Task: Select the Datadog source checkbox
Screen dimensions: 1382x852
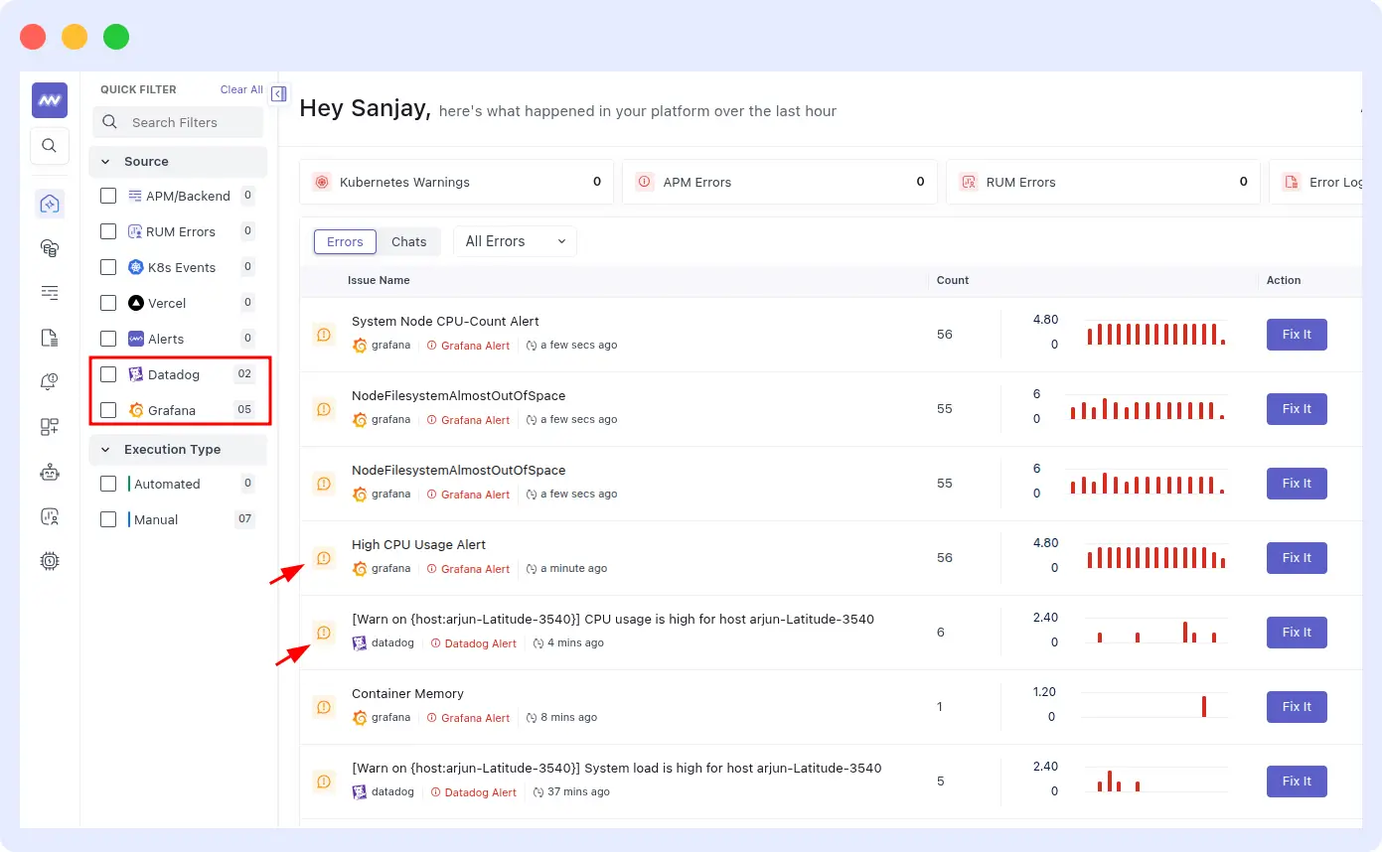Action: pyautogui.click(x=108, y=374)
